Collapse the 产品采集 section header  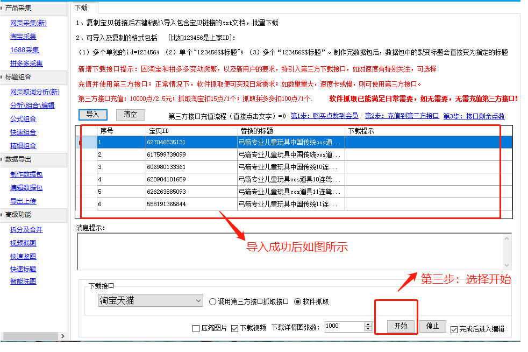34,8
